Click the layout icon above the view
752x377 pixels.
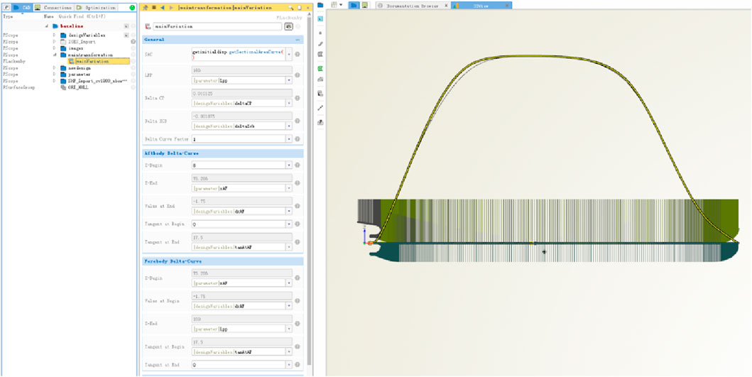[334, 5]
